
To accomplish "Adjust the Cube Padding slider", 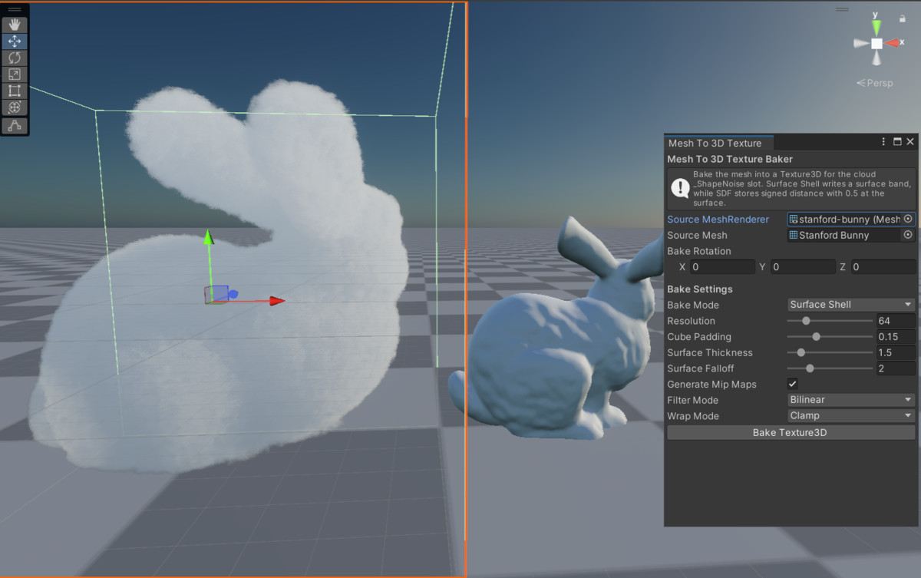I will point(830,337).
